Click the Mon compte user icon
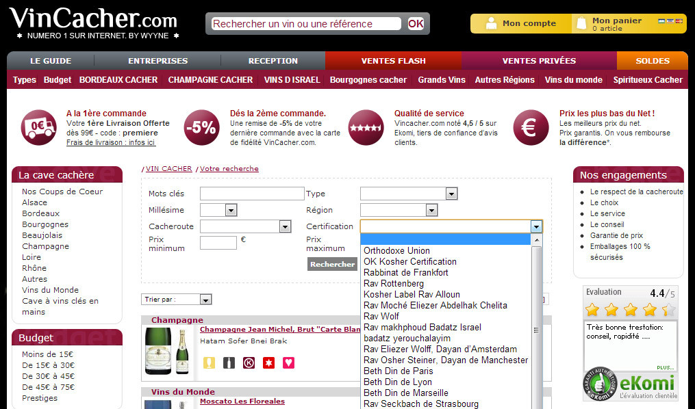Screen dimensions: 695x409 pos(491,23)
